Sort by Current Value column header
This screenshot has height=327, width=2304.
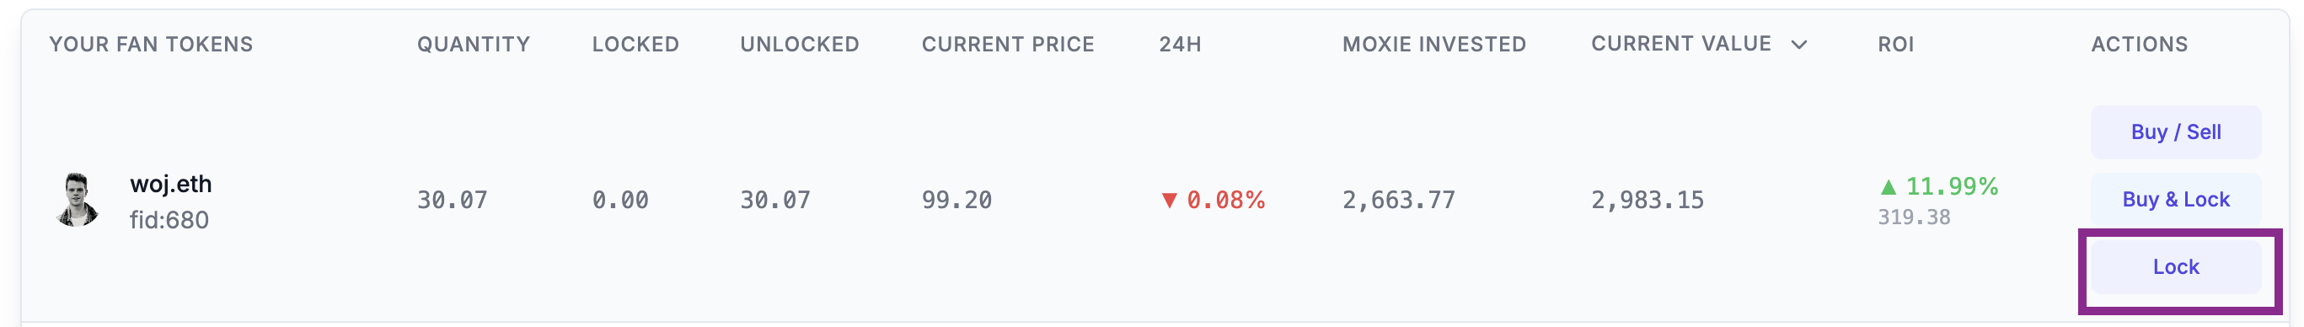pyautogui.click(x=1680, y=44)
